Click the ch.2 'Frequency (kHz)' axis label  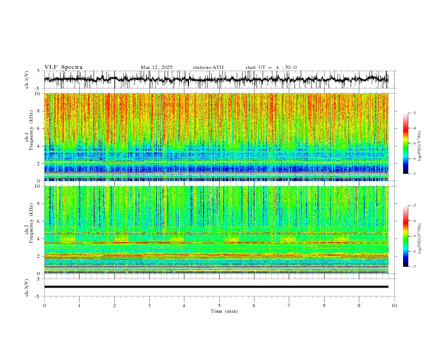click(31, 223)
